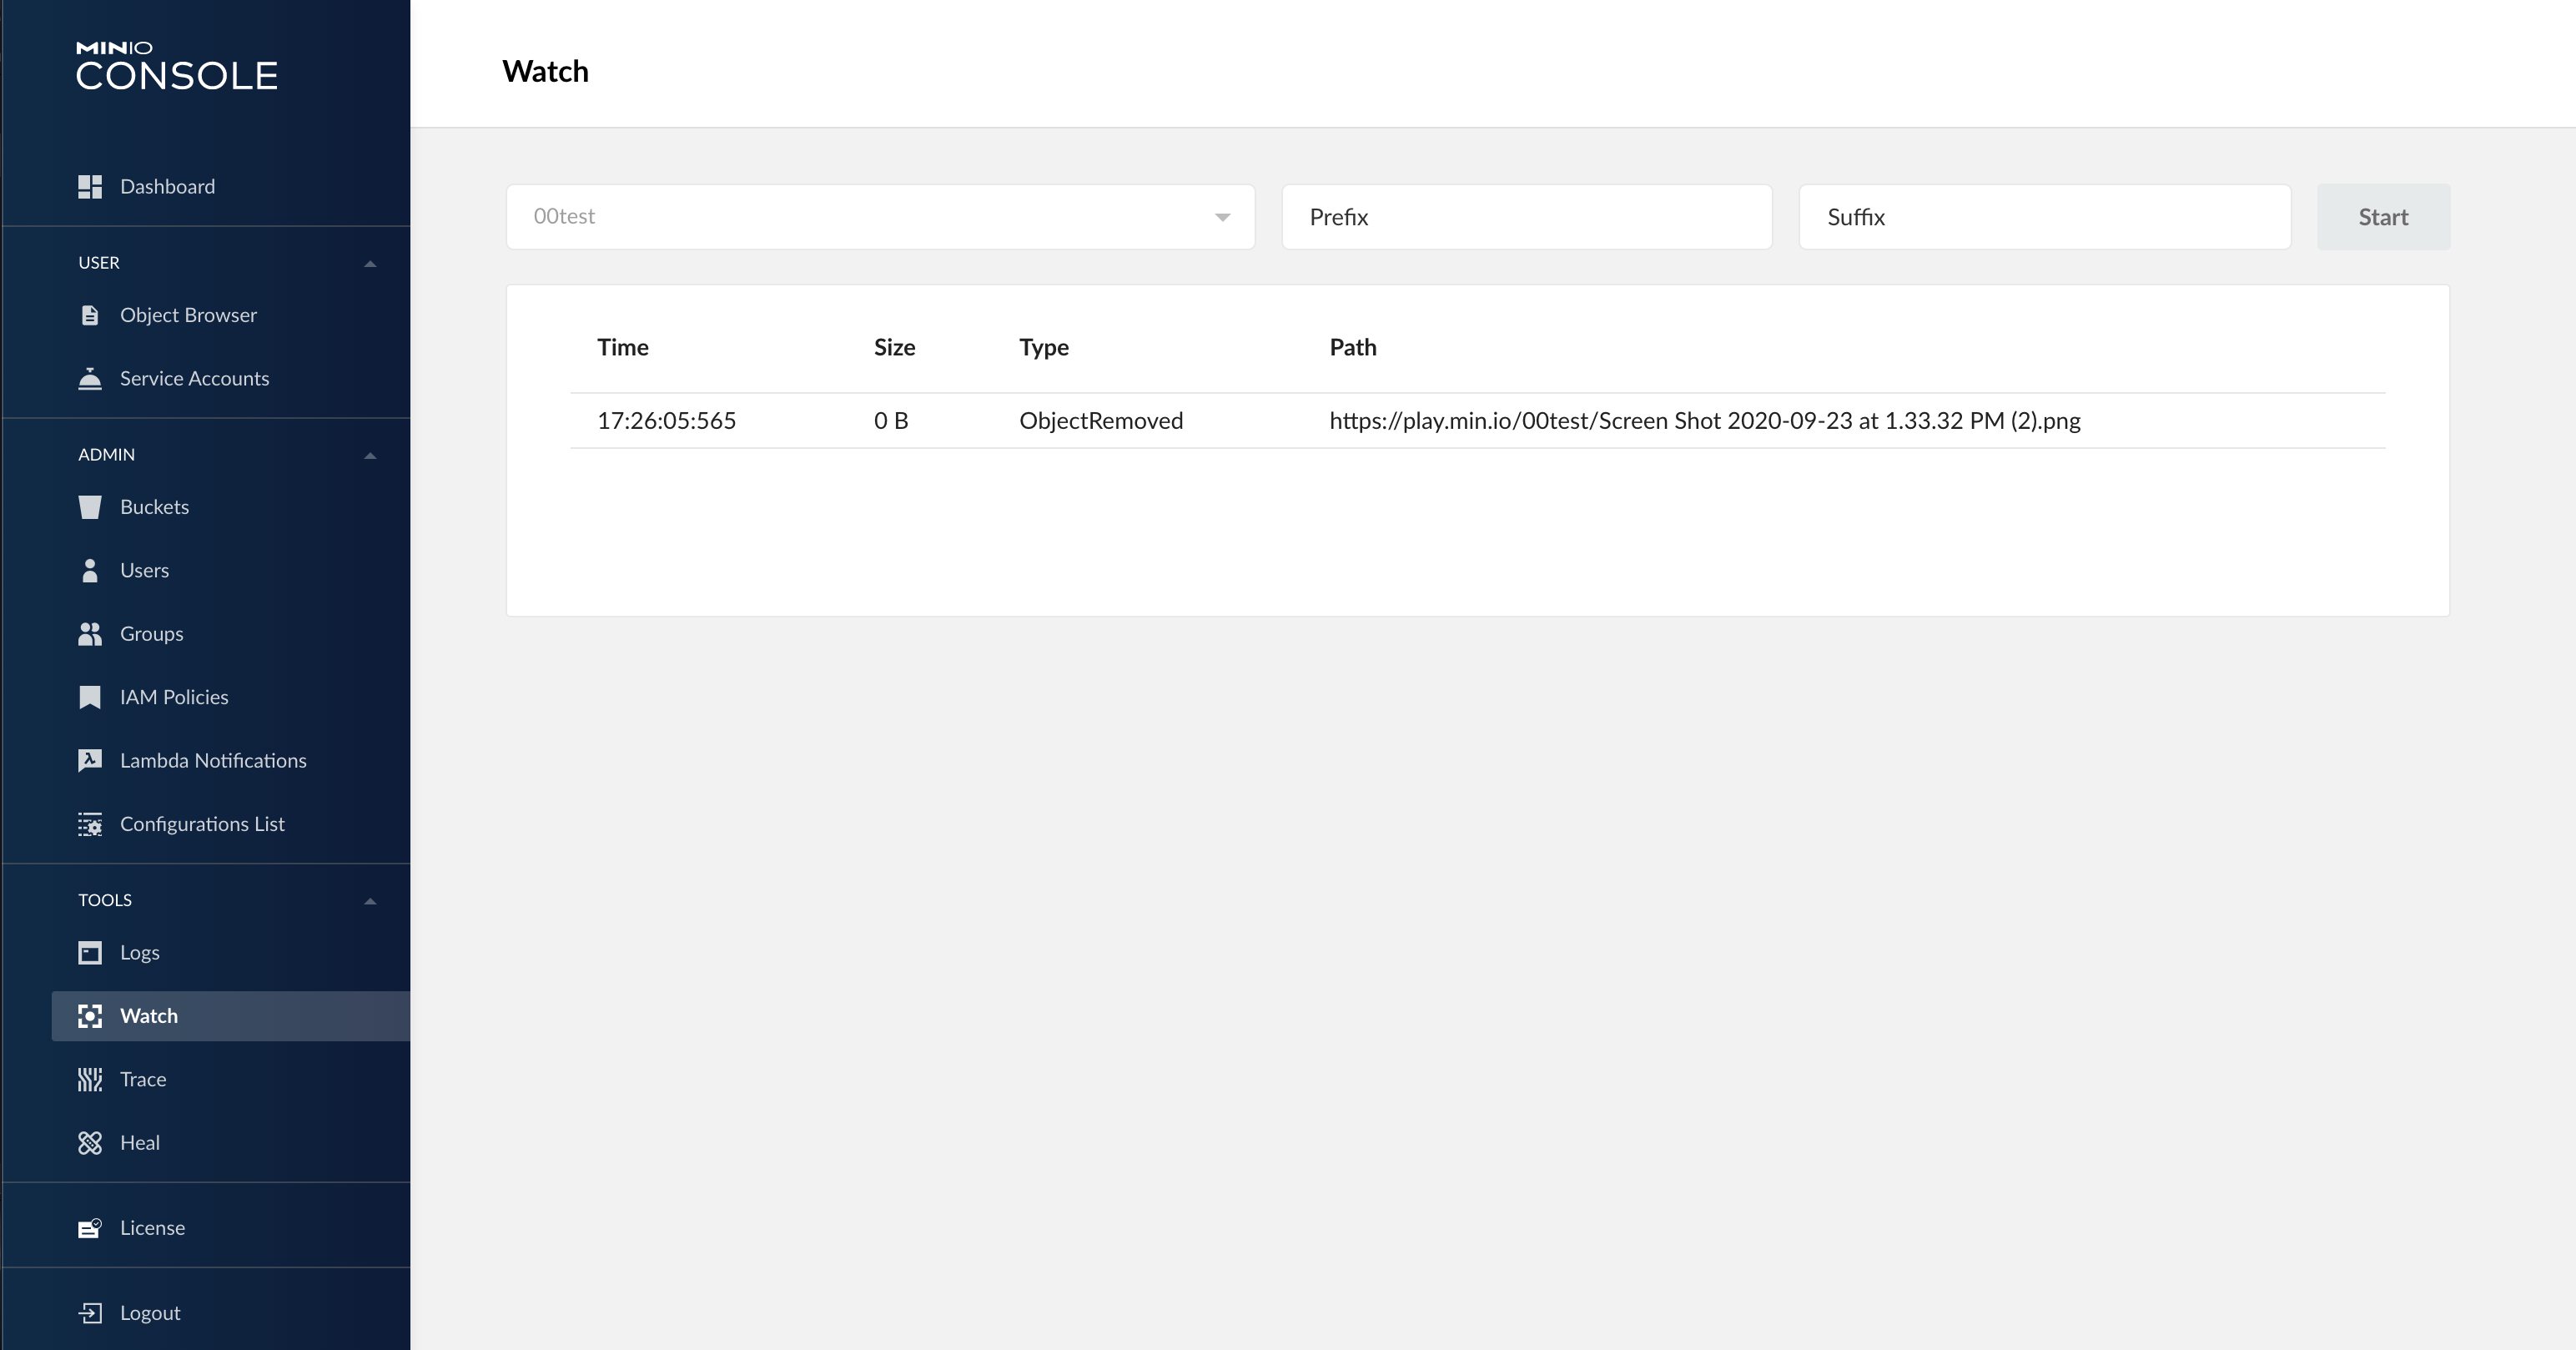Click the Configurations List gear icon
Screen dimensions: 2576x1350
click(x=90, y=824)
